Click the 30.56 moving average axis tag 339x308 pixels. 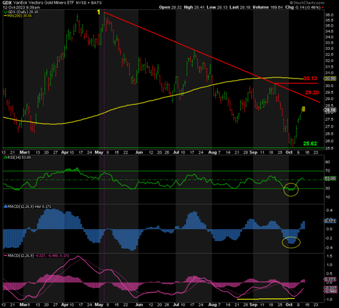pyautogui.click(x=330, y=79)
